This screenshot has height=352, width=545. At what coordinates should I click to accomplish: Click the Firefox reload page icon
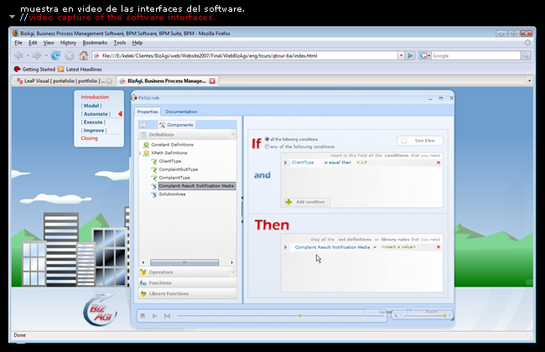[x=55, y=55]
